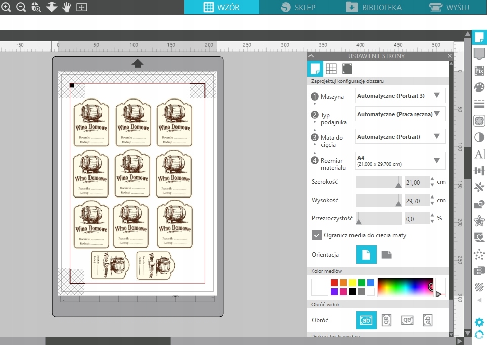The height and width of the screenshot is (345, 487).
Task: Select the Pan hand tool
Action: [x=66, y=7]
